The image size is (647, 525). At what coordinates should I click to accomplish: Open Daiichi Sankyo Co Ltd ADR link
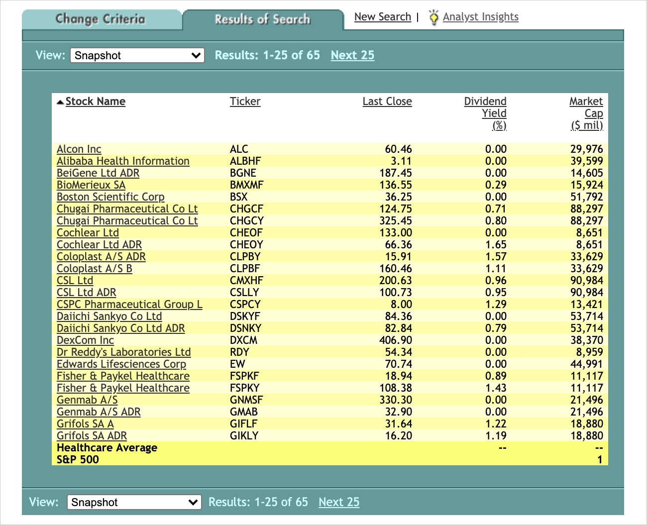121,328
